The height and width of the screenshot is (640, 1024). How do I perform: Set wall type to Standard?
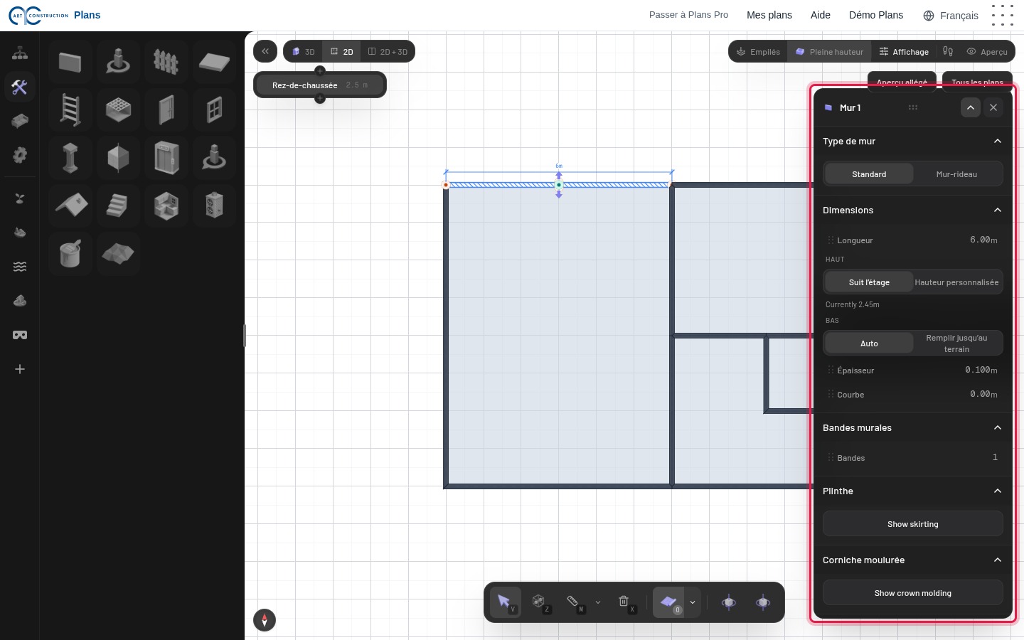point(869,174)
